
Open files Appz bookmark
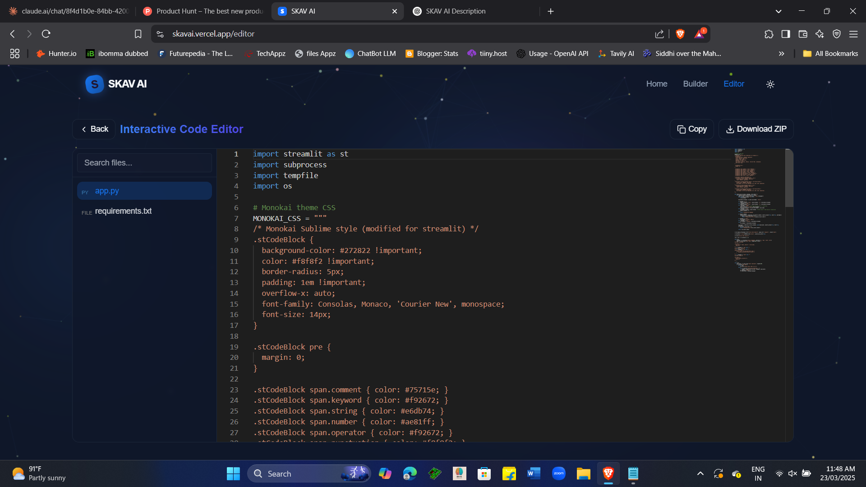(x=315, y=54)
